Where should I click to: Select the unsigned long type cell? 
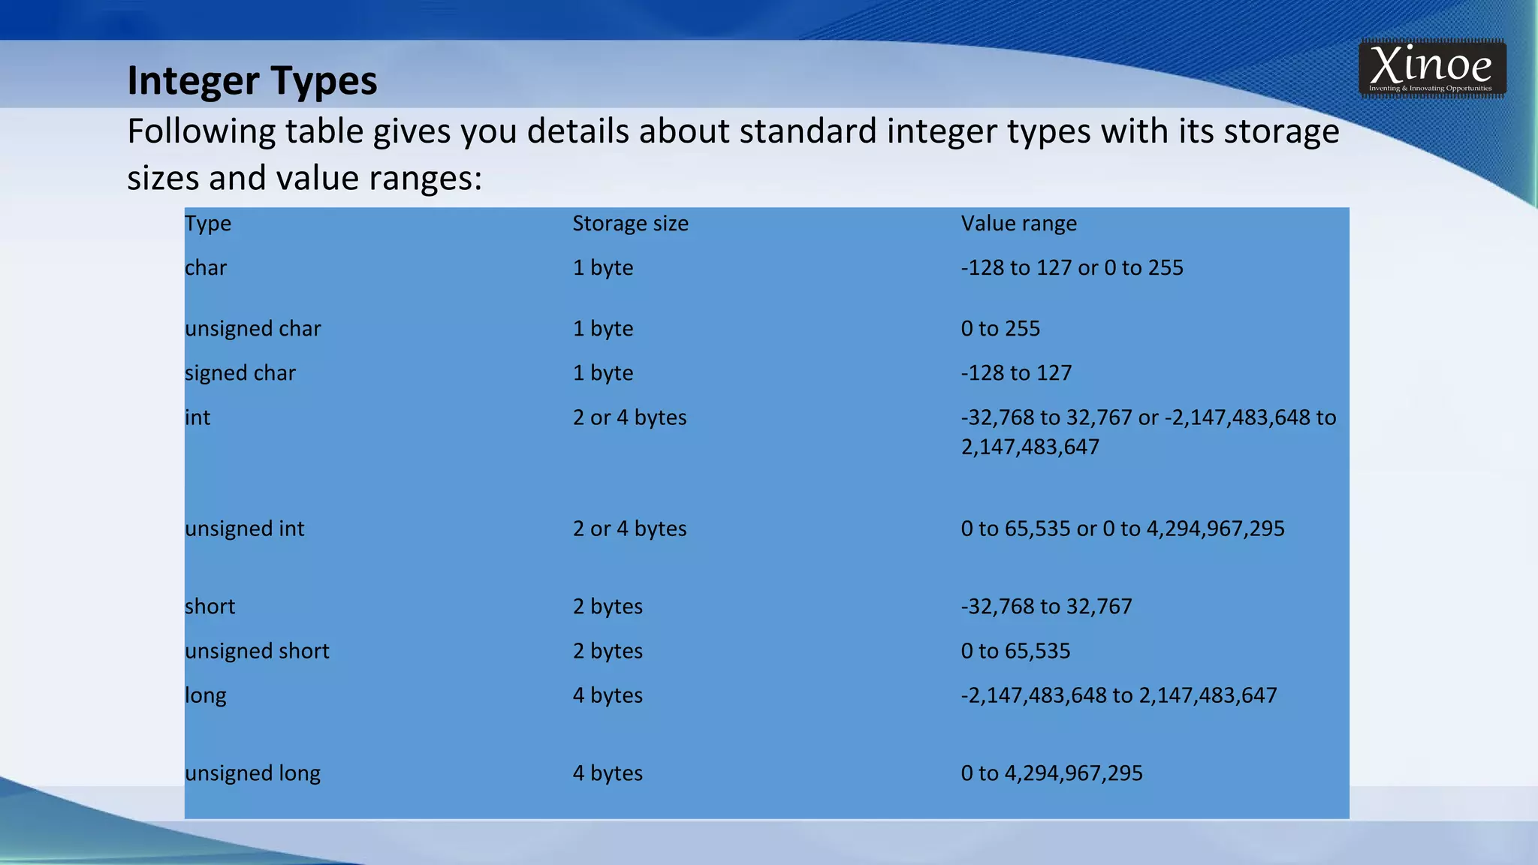(252, 773)
